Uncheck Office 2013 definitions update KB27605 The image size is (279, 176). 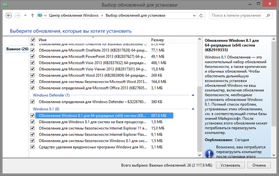32,88
